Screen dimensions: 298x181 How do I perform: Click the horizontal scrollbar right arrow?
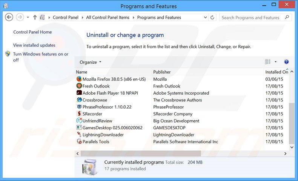click(x=285, y=153)
